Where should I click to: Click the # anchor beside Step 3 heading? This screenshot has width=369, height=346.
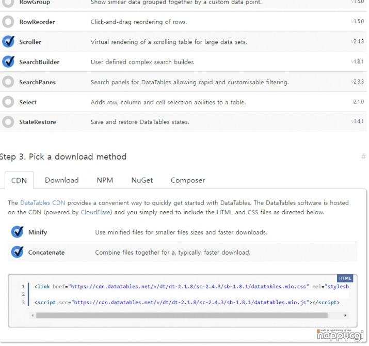pos(364,156)
